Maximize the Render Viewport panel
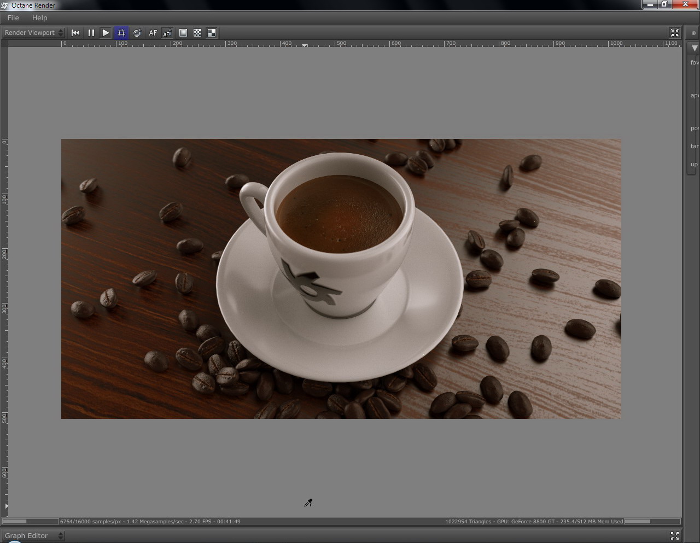The height and width of the screenshot is (543, 700). tap(675, 33)
